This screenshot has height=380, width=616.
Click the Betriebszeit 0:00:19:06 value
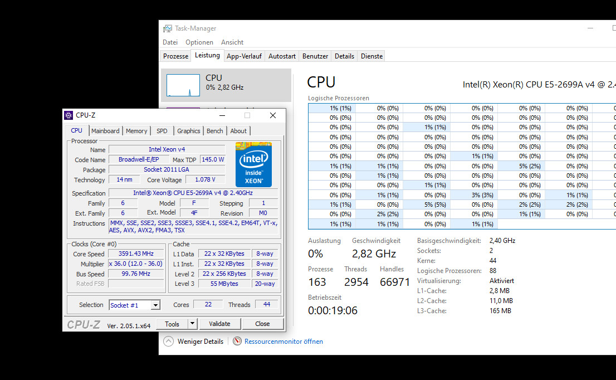point(333,310)
